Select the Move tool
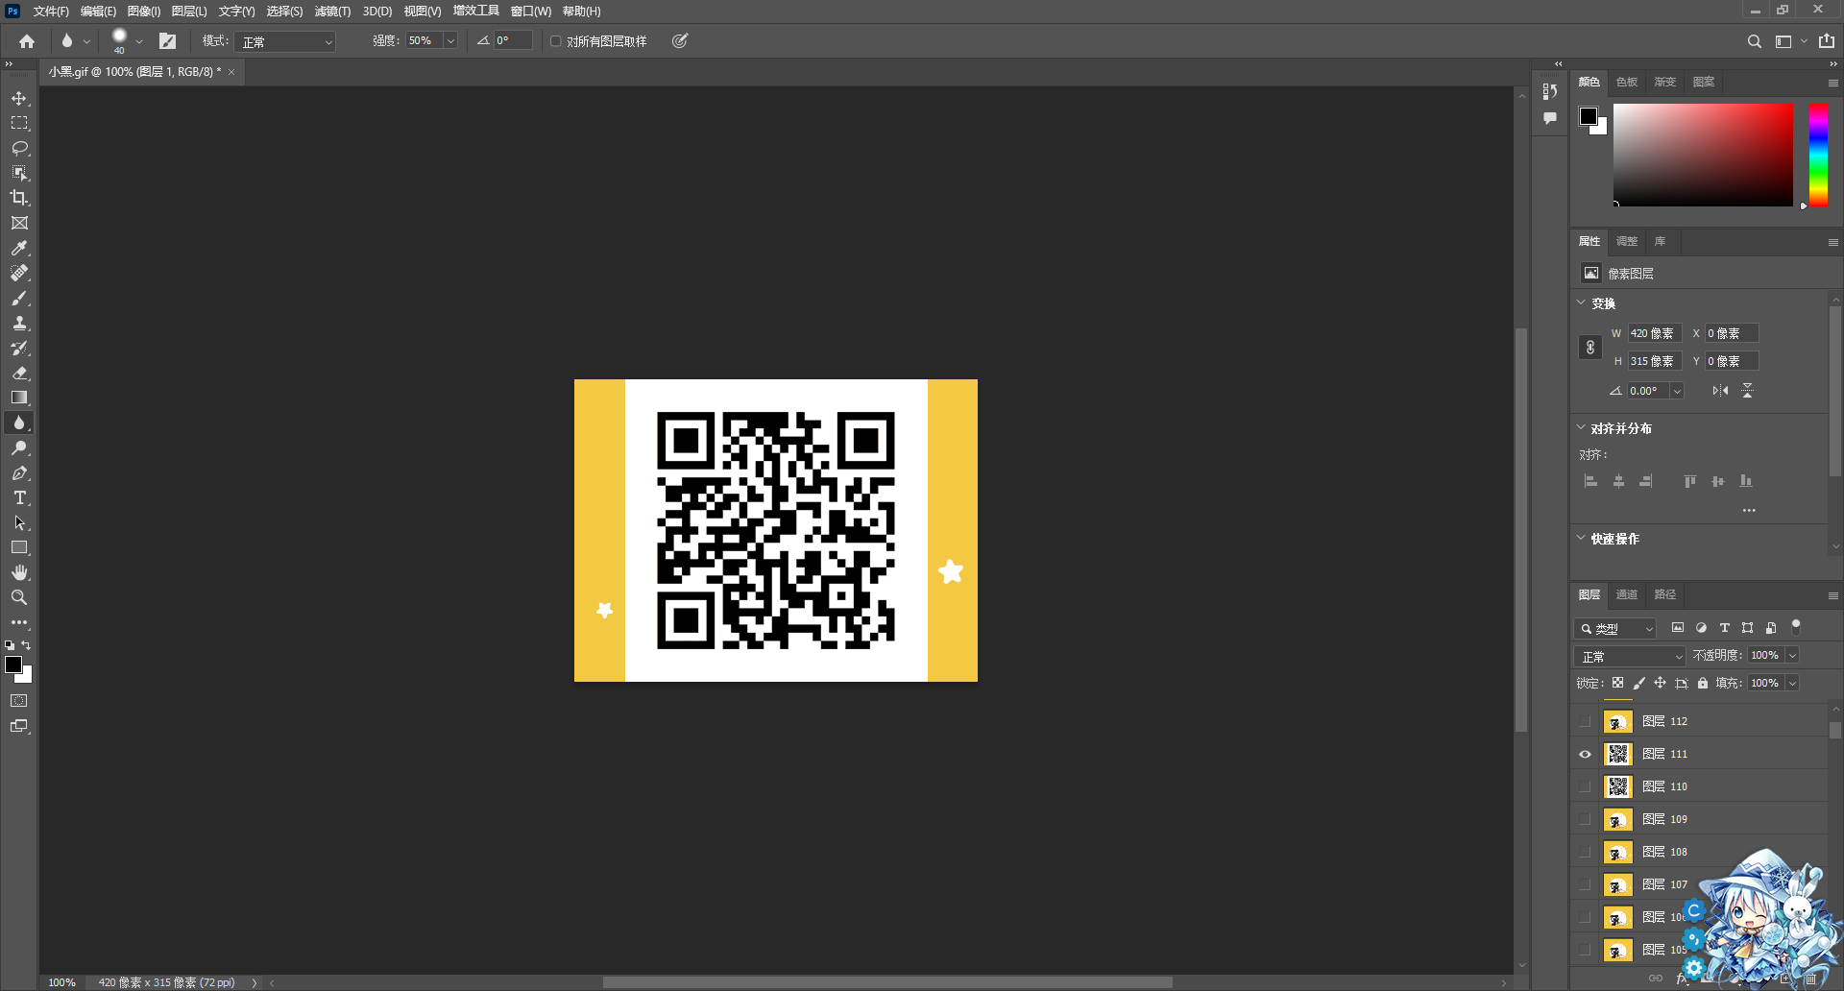 pyautogui.click(x=19, y=99)
